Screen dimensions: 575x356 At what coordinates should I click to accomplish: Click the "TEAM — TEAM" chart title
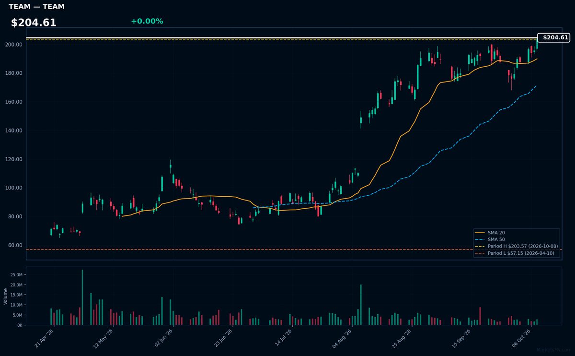(36, 7)
